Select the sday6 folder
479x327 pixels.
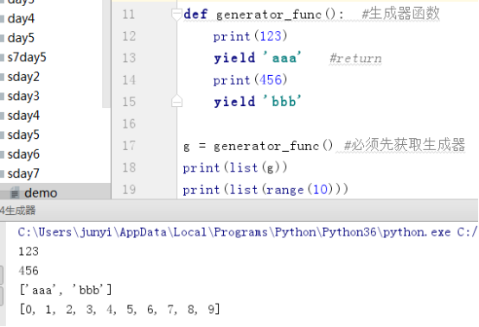point(23,154)
